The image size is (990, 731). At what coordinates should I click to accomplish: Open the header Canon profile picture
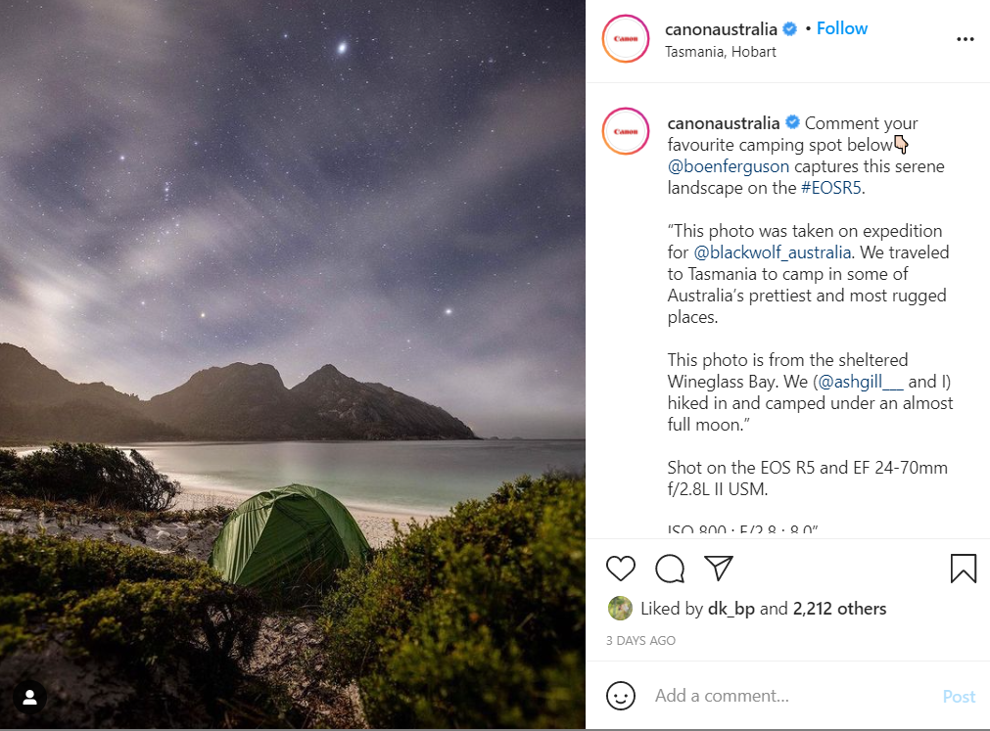click(x=626, y=39)
